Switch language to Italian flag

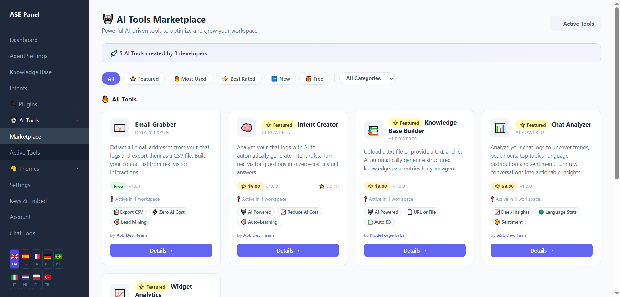15,280
